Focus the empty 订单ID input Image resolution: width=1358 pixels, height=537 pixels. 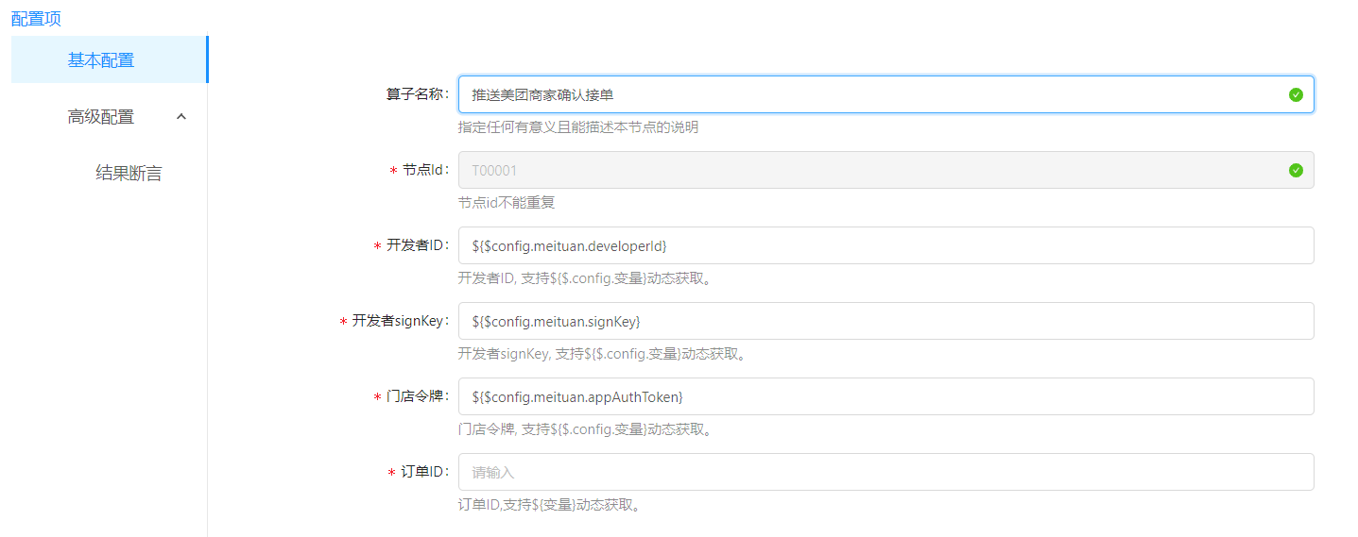coord(885,472)
